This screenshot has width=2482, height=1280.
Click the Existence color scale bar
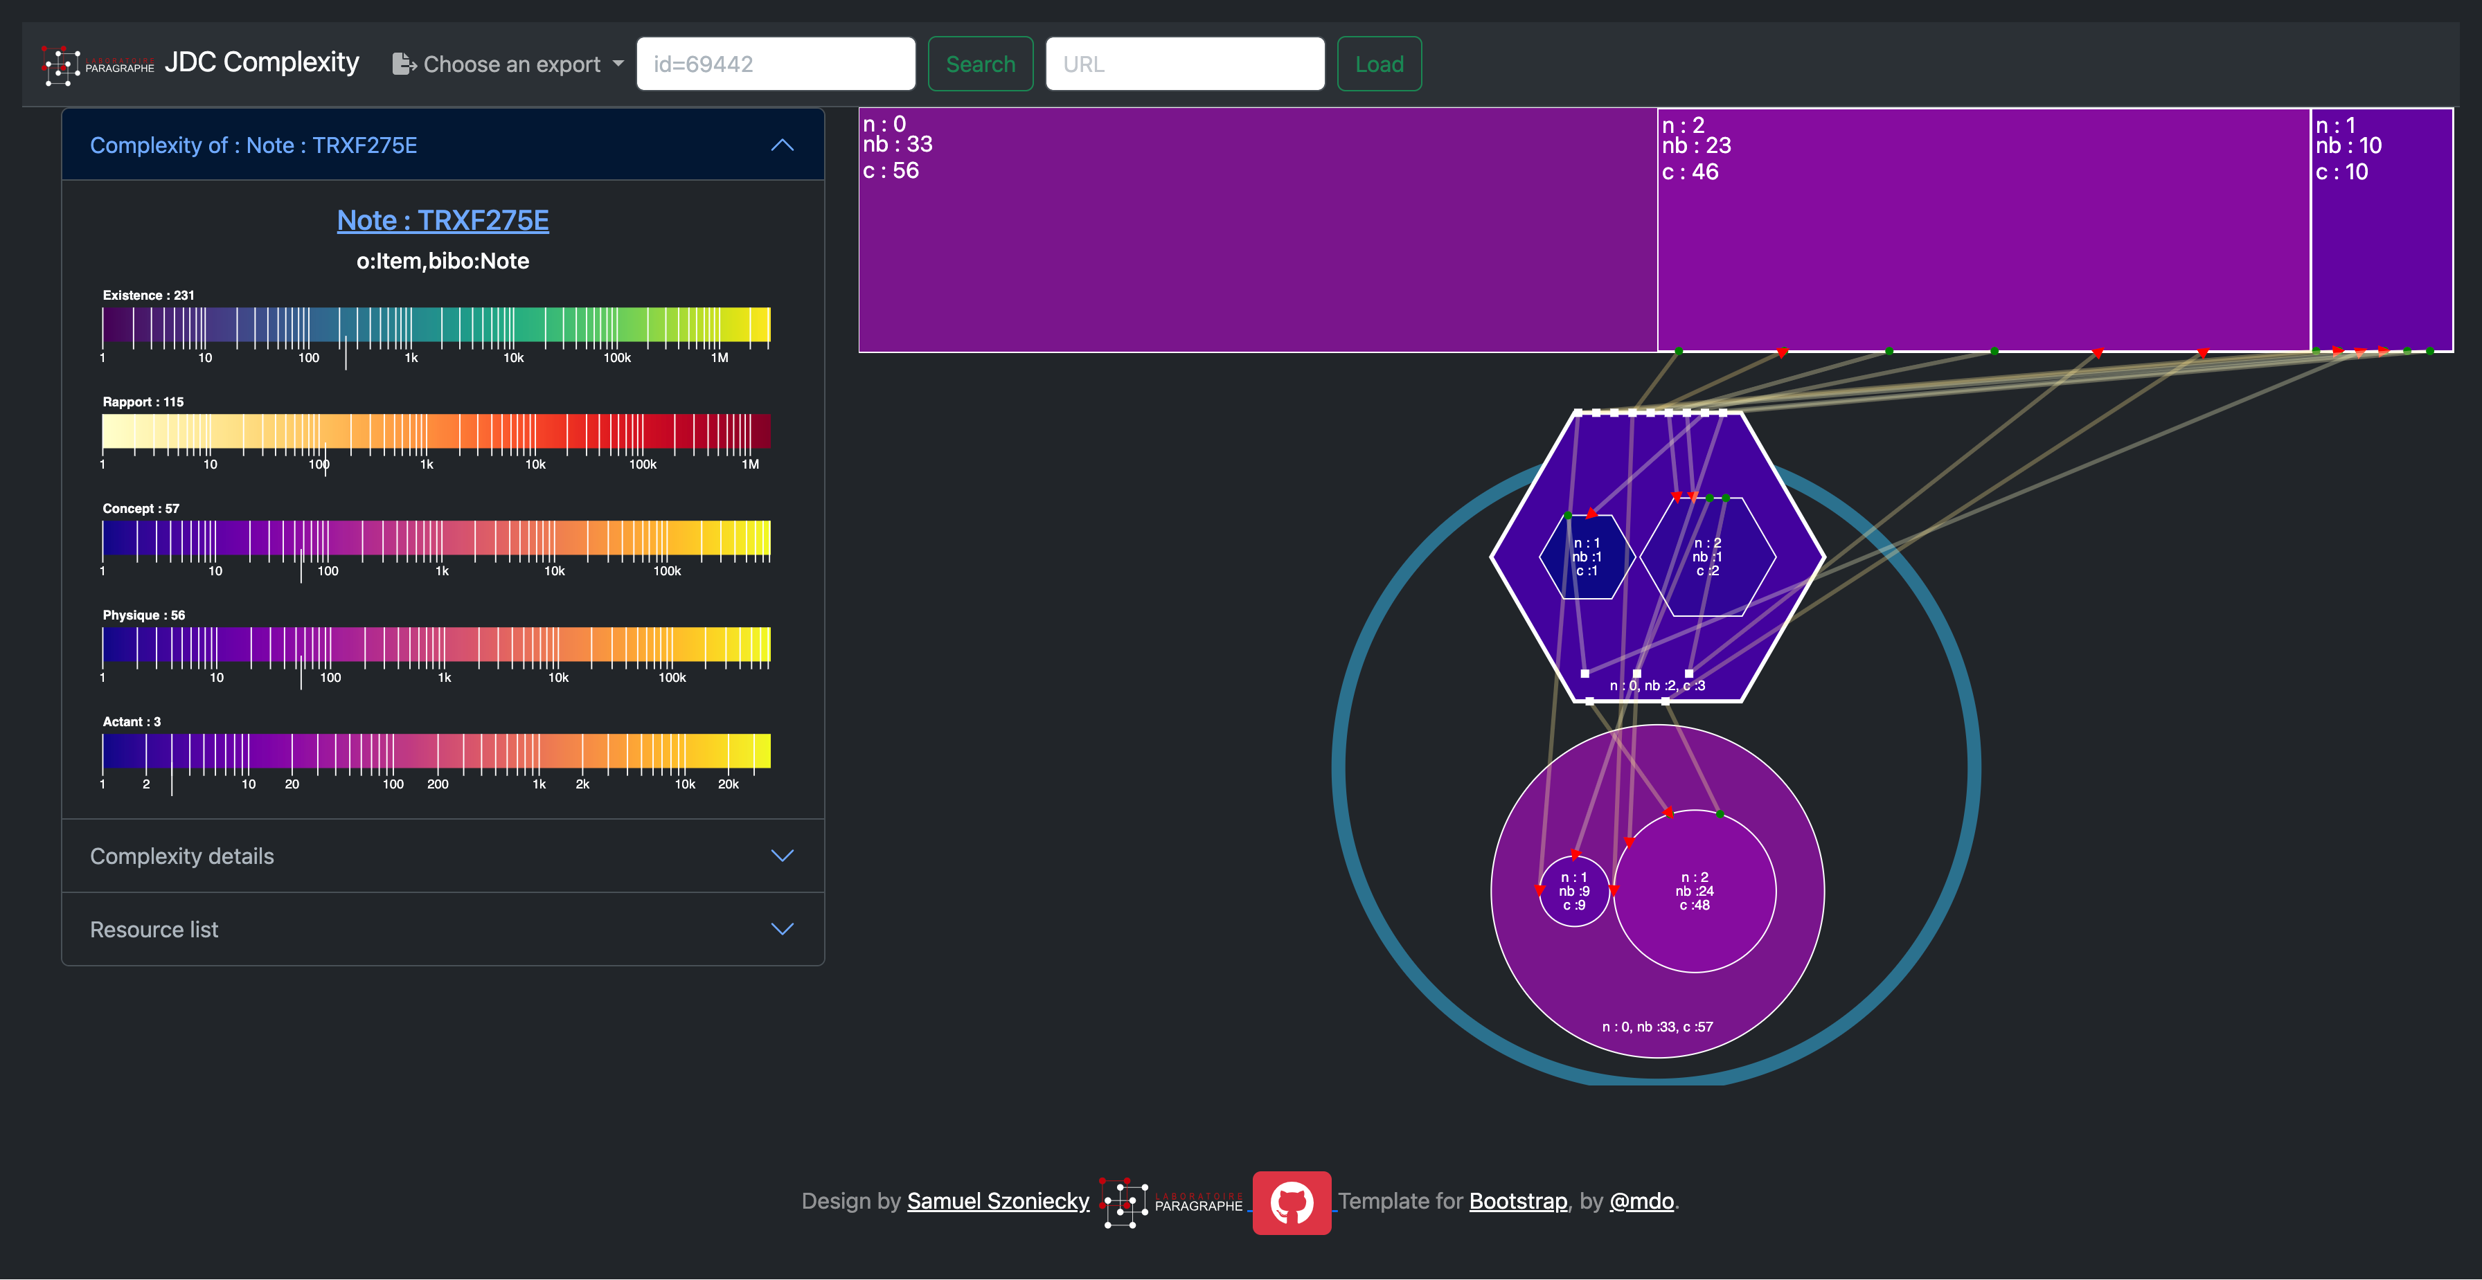pyautogui.click(x=436, y=325)
